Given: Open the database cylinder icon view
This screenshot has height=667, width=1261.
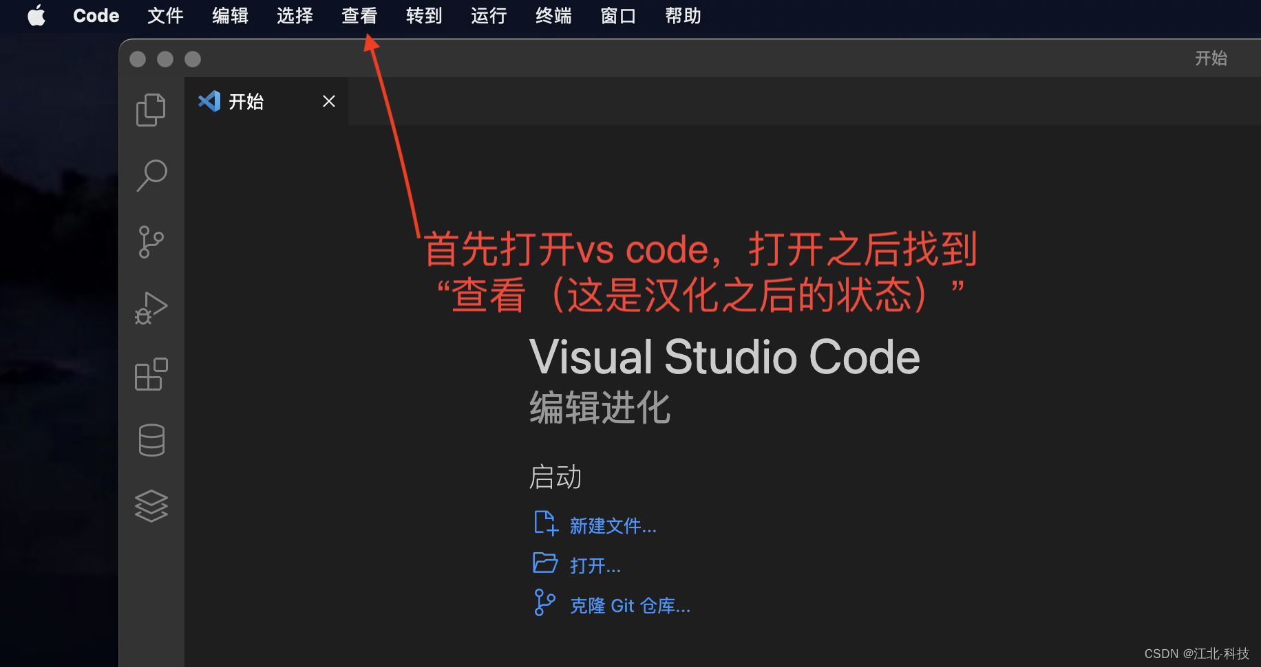Looking at the screenshot, I should click(x=151, y=440).
